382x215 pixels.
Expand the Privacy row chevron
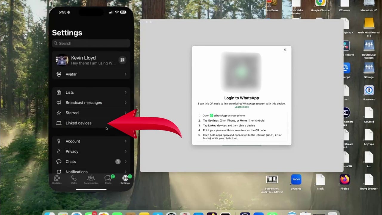tap(125, 151)
